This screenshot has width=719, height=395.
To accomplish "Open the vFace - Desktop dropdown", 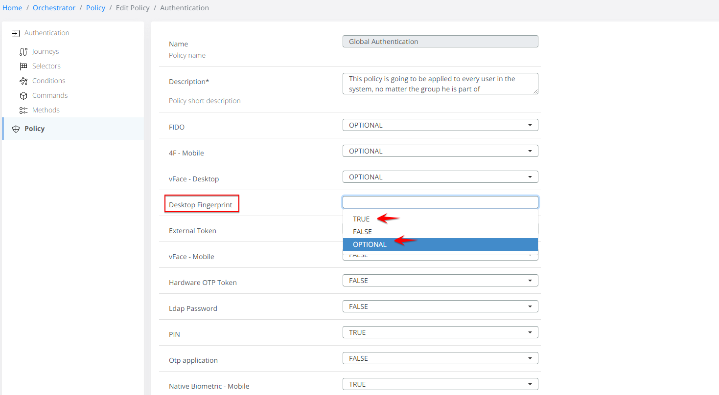I will point(440,177).
